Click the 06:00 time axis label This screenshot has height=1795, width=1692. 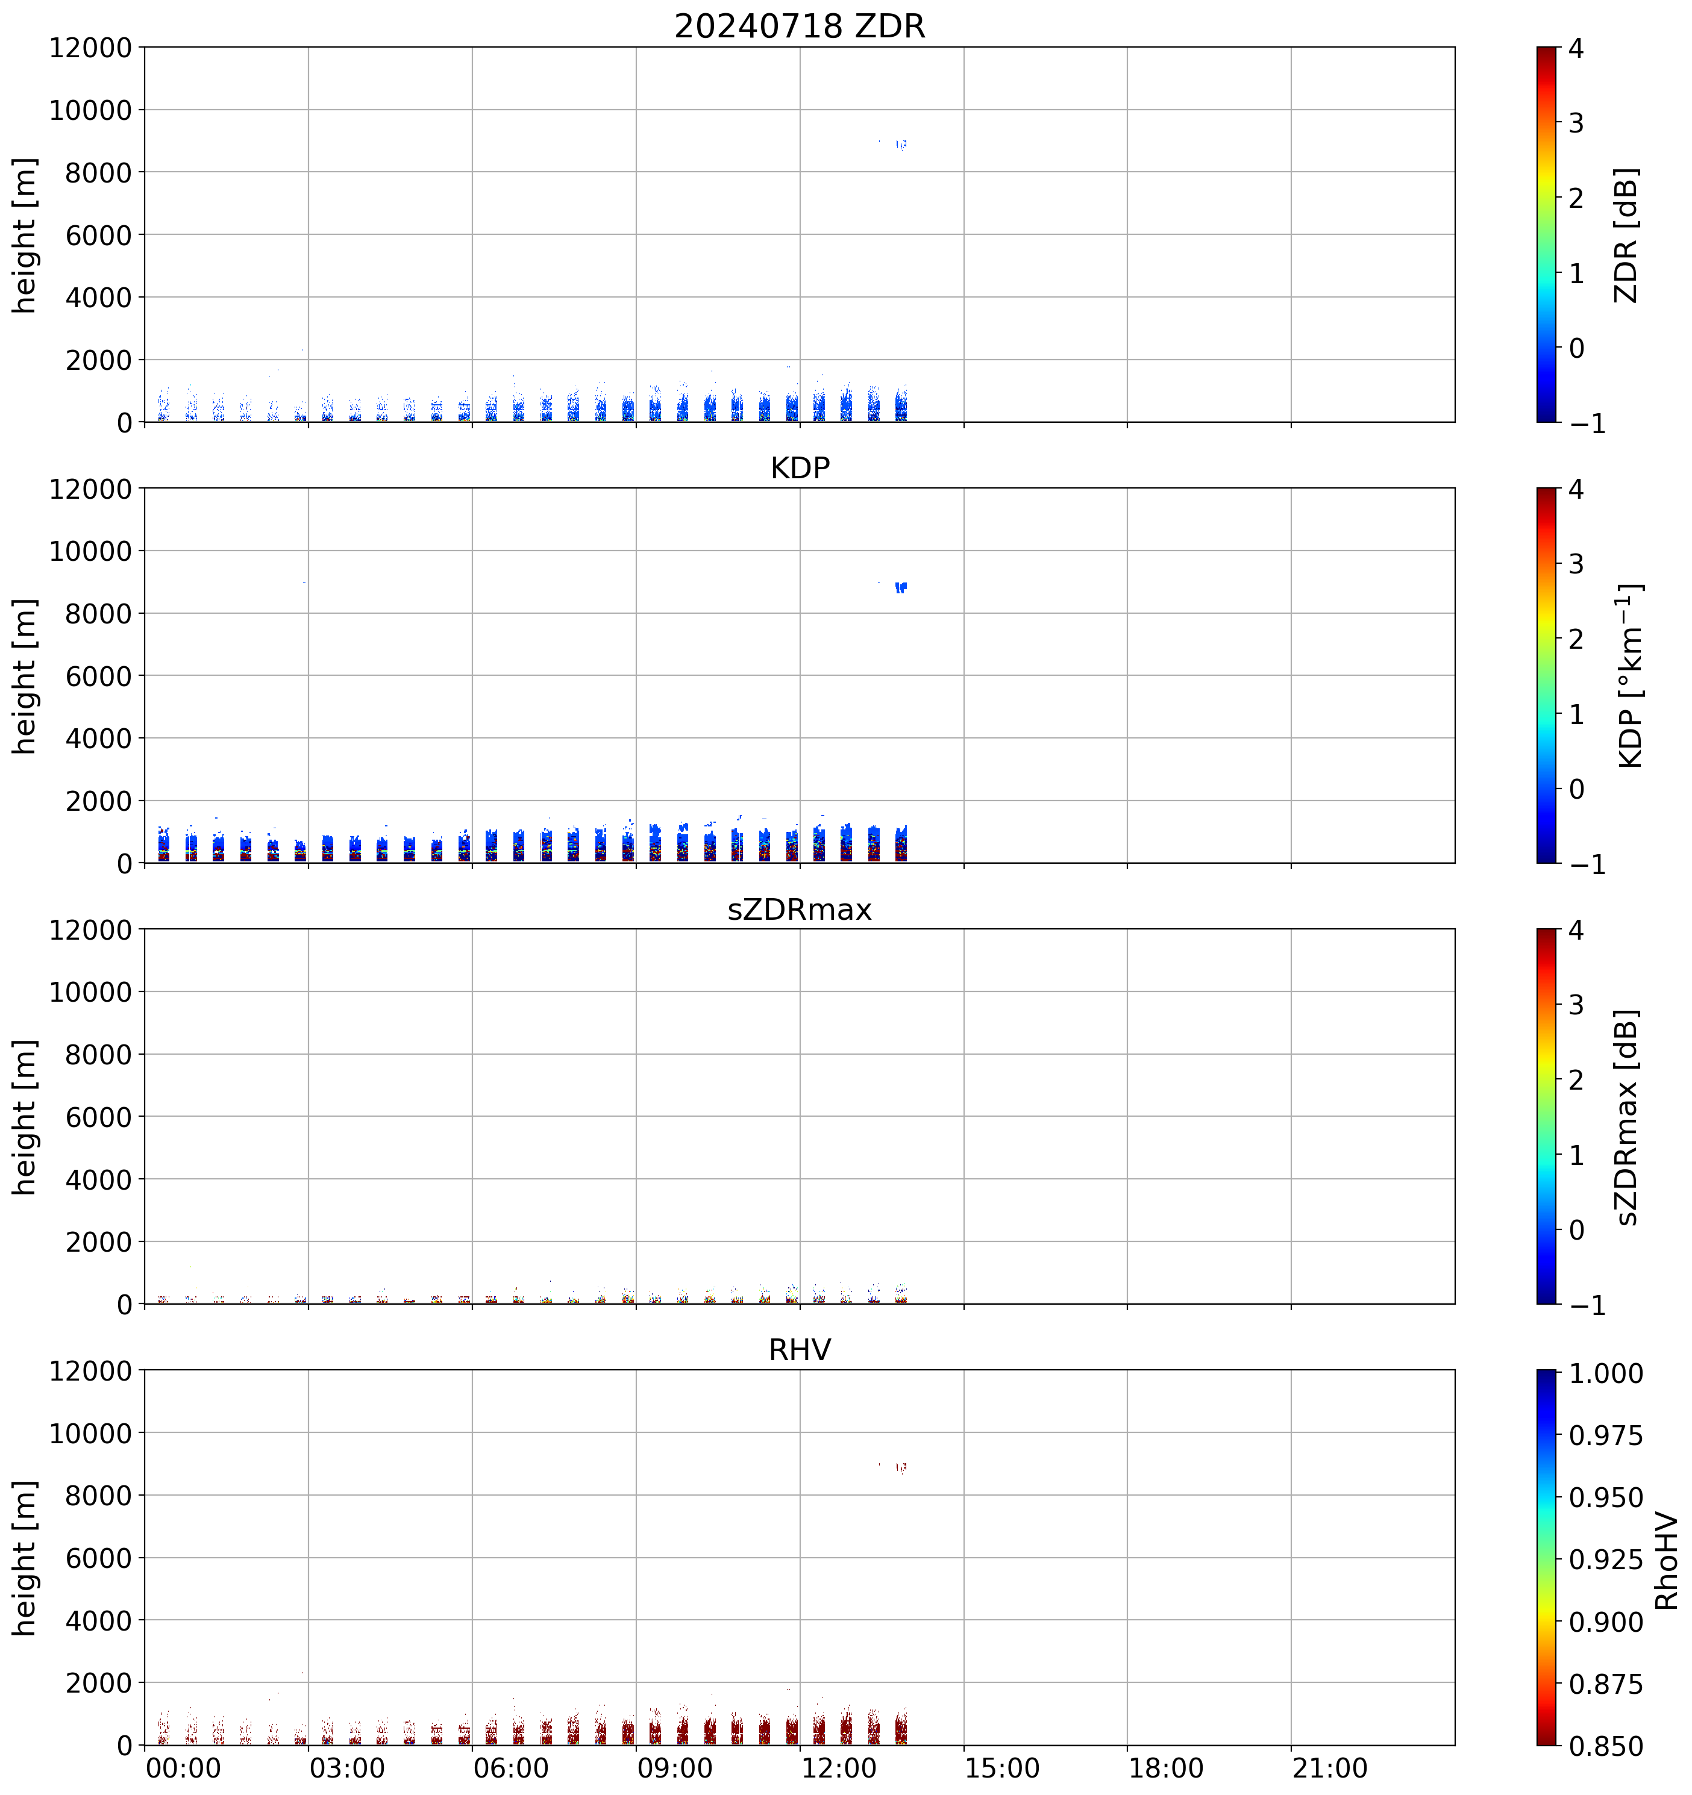(x=510, y=1768)
